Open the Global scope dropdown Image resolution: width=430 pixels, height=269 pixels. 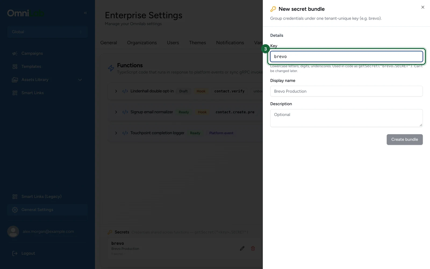47,32
